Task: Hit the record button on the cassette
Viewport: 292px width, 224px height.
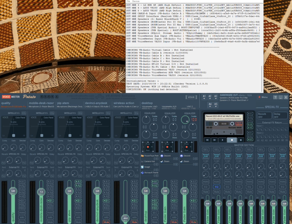Action: click(241, 140)
